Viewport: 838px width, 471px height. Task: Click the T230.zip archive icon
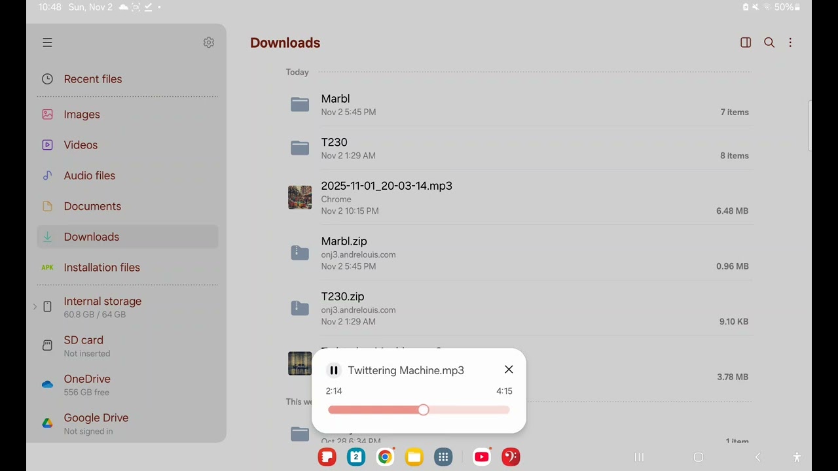click(x=300, y=308)
